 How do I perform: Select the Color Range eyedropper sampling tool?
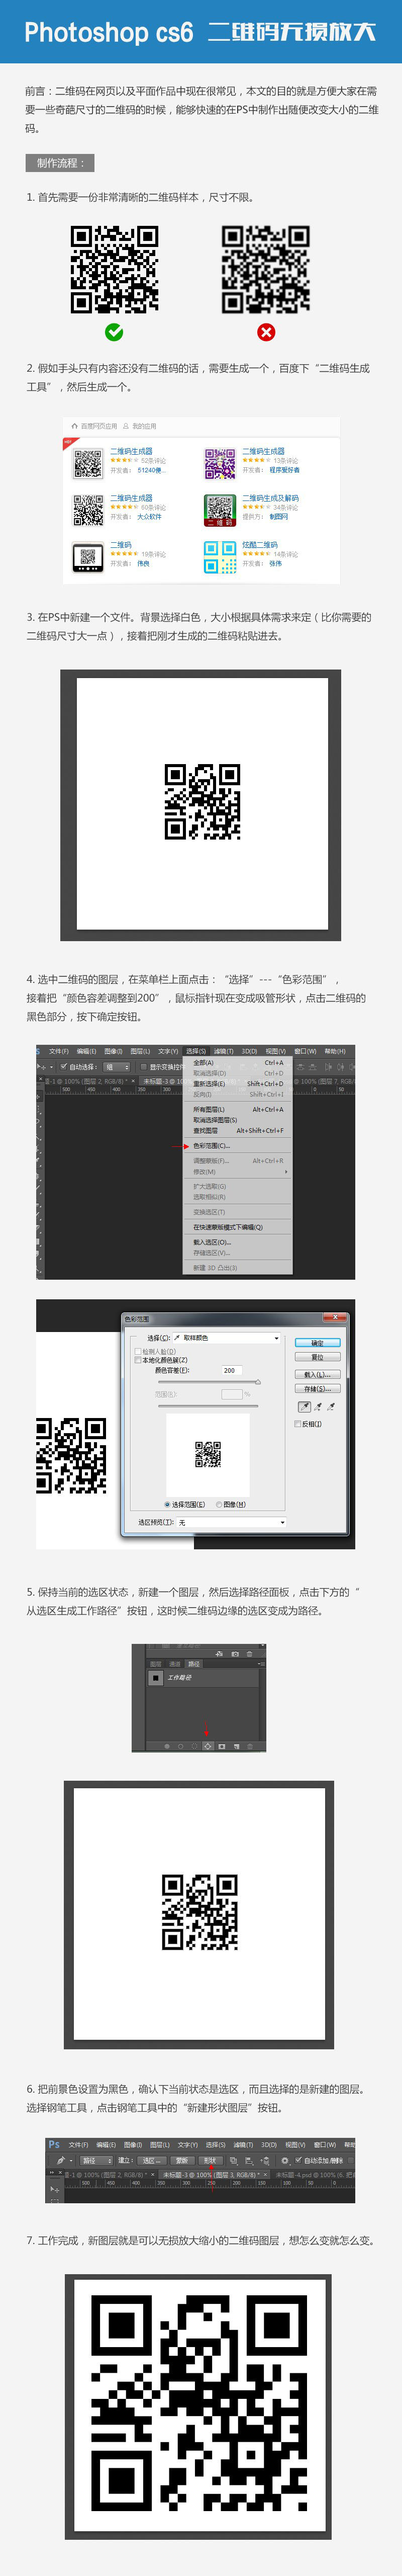tap(305, 1406)
